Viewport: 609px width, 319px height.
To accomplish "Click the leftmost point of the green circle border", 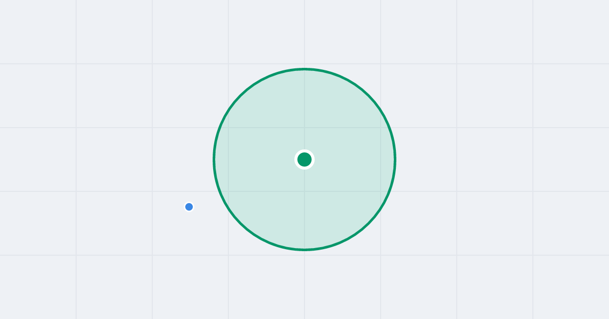I will (214, 159).
